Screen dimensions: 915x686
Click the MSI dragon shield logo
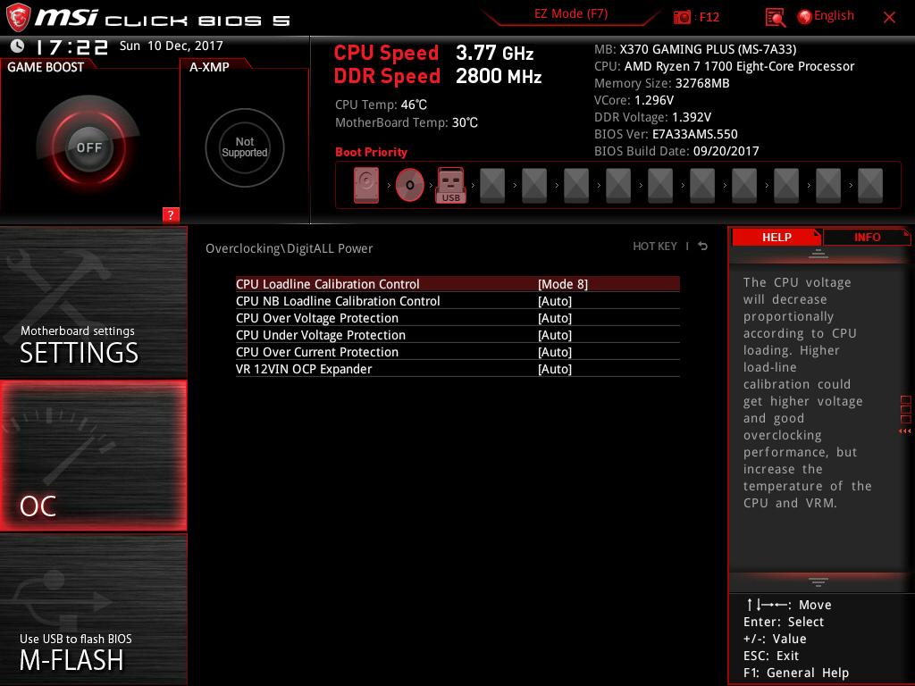(18, 18)
